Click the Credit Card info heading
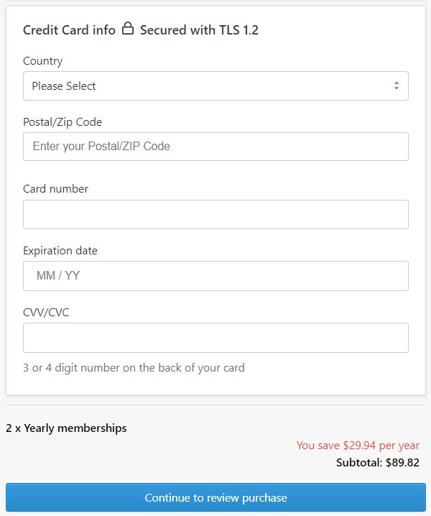 click(x=69, y=30)
